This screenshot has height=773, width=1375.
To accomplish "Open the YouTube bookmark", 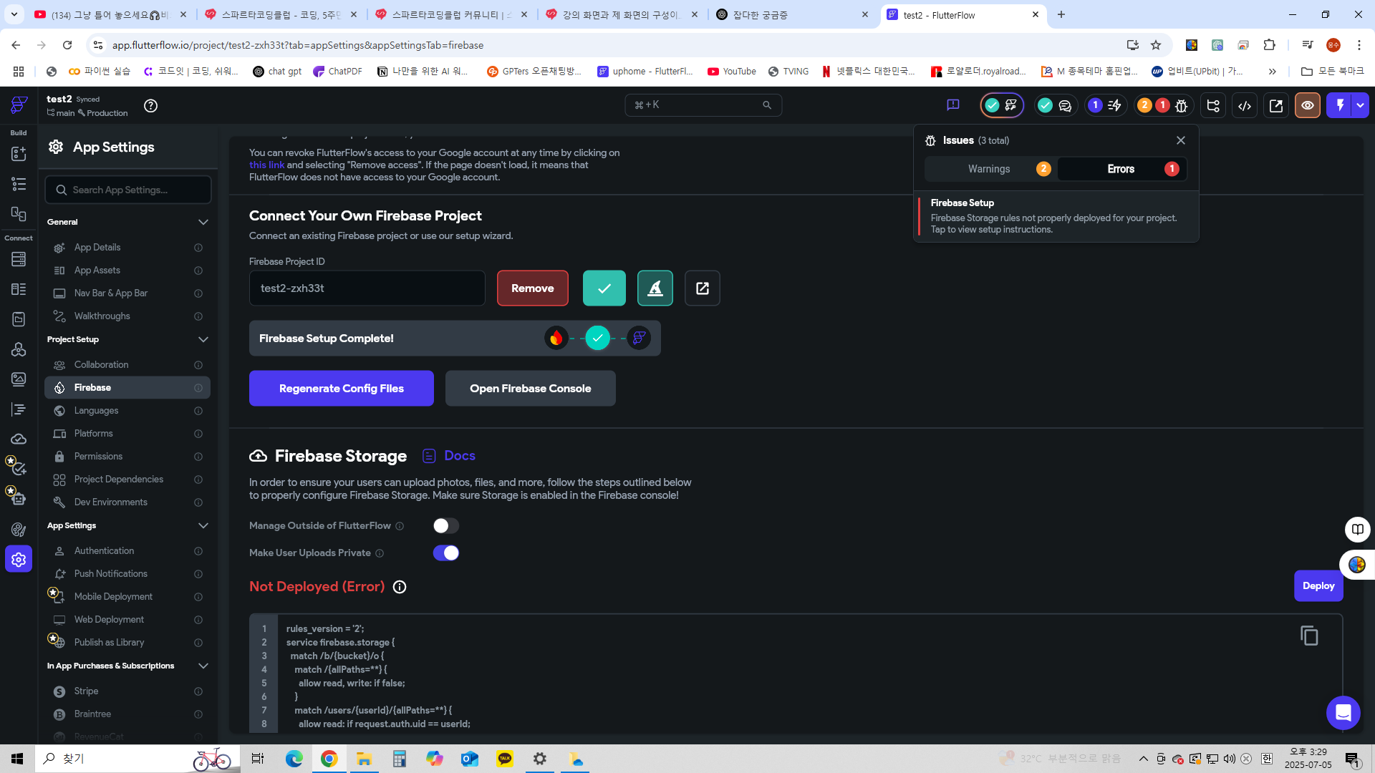I will (732, 72).
